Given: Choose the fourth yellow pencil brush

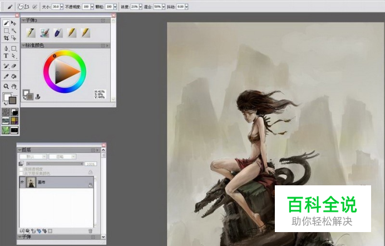Looking at the screenshot, I should point(72,33).
